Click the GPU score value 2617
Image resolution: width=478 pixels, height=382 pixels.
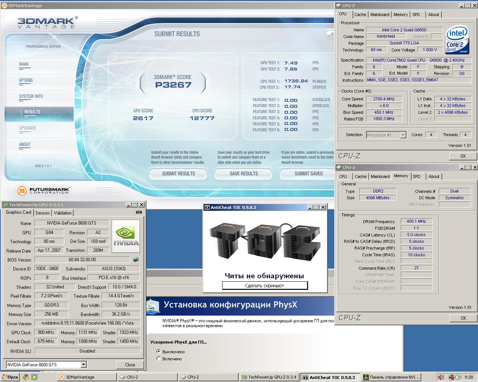click(x=143, y=118)
